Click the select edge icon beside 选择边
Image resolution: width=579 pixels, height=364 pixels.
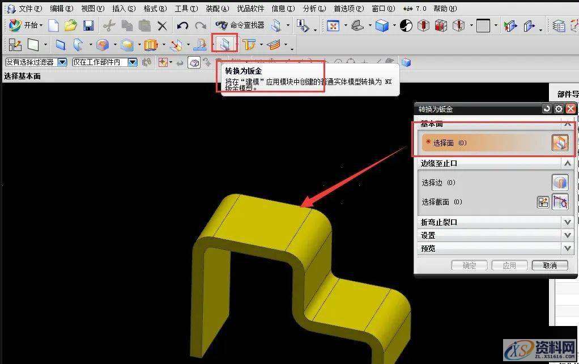click(560, 183)
